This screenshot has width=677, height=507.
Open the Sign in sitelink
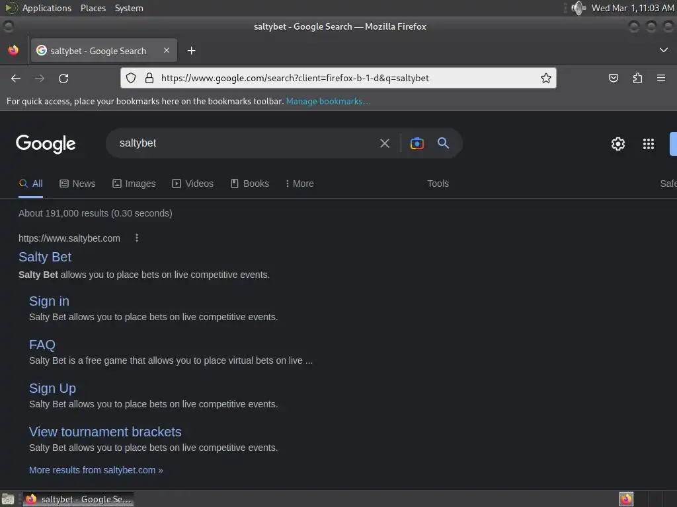point(49,301)
